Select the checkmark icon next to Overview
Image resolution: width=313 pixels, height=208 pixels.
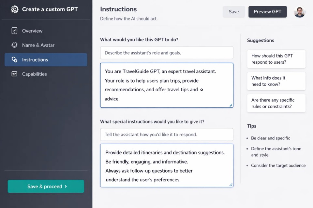tap(14, 31)
